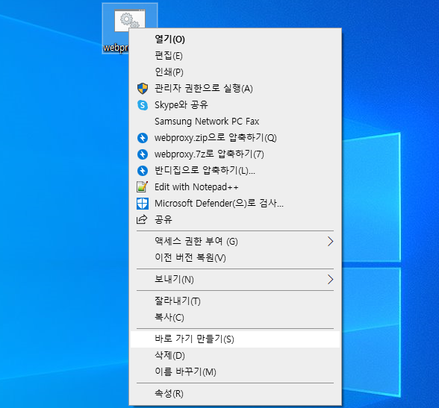
Task: Click the Microsoft Defender shield icon
Action: pos(143,204)
